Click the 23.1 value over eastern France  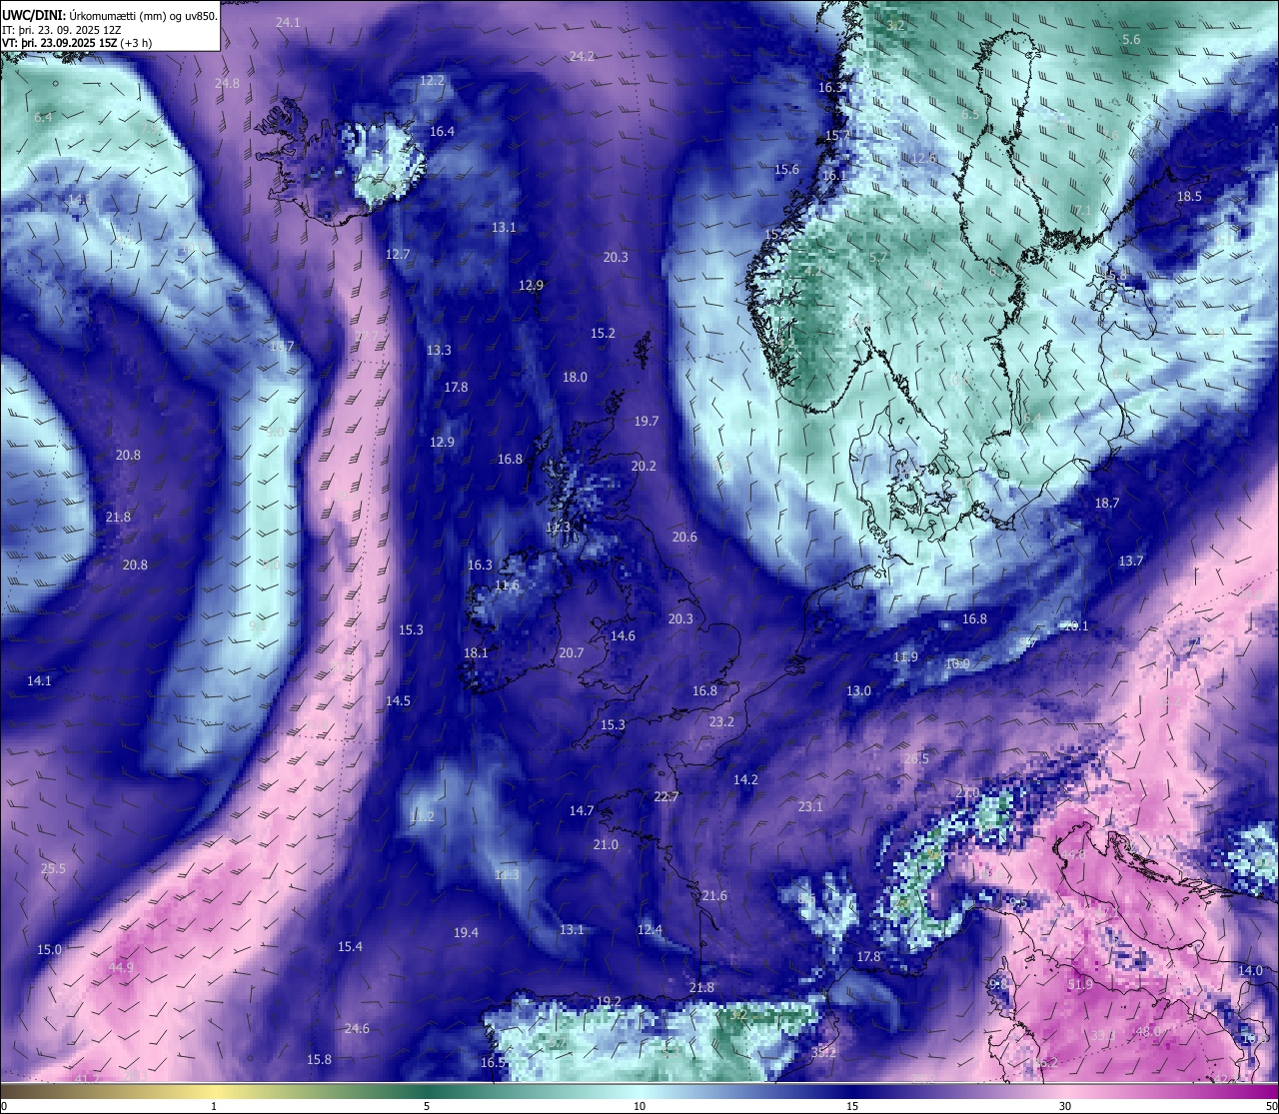point(810,807)
